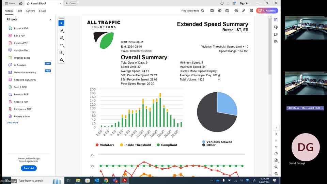Click the document vertical scrollbar thumb
Image resolution: width=327 pixels, height=184 pixels.
tap(270, 46)
